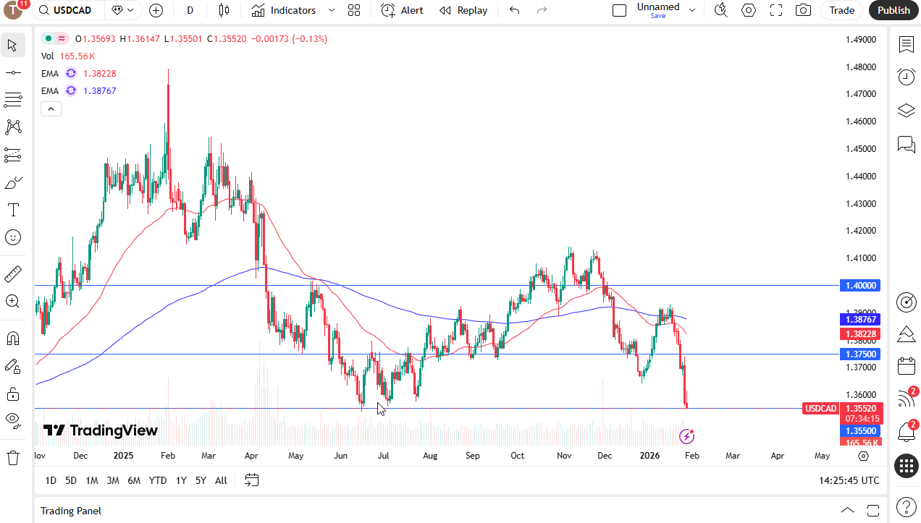Switch to 6M time range
921x523 pixels.
coord(134,480)
